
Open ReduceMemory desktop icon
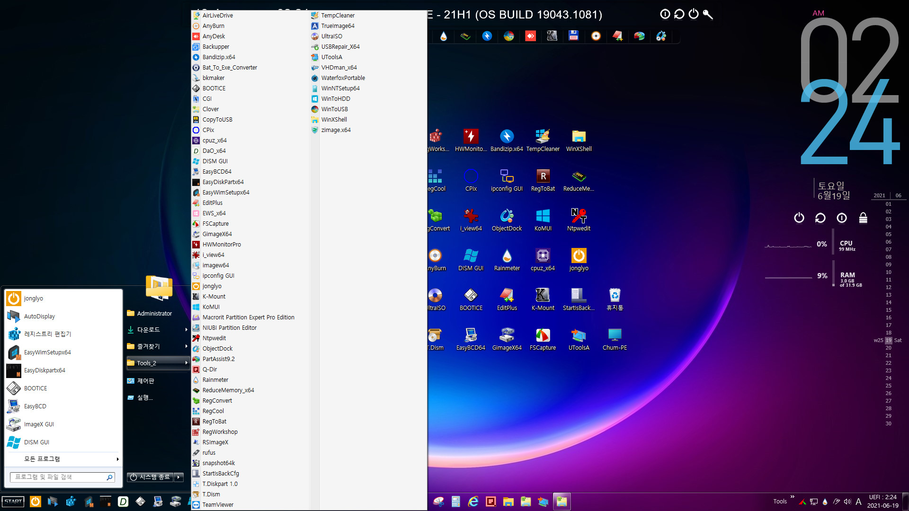(579, 180)
